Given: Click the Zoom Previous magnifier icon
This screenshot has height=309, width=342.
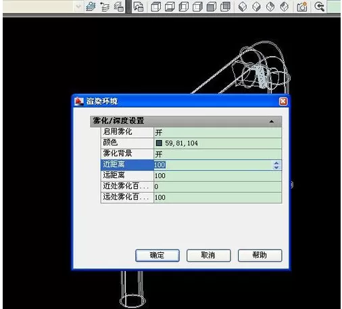Looking at the screenshot, I should tap(319, 7).
